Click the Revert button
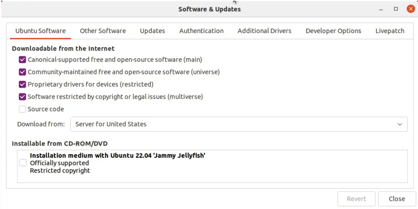 [356, 199]
